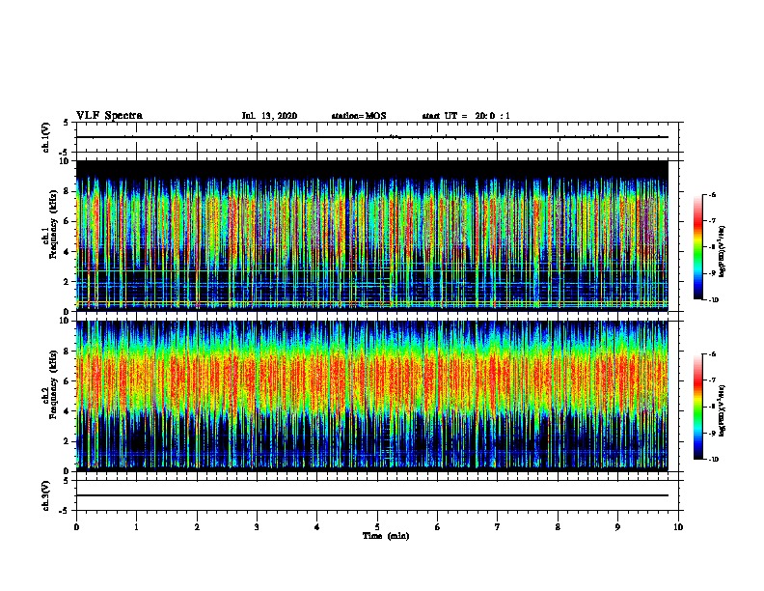
Task: Click the ch.3 voltage waveform trace
Action: [372, 495]
